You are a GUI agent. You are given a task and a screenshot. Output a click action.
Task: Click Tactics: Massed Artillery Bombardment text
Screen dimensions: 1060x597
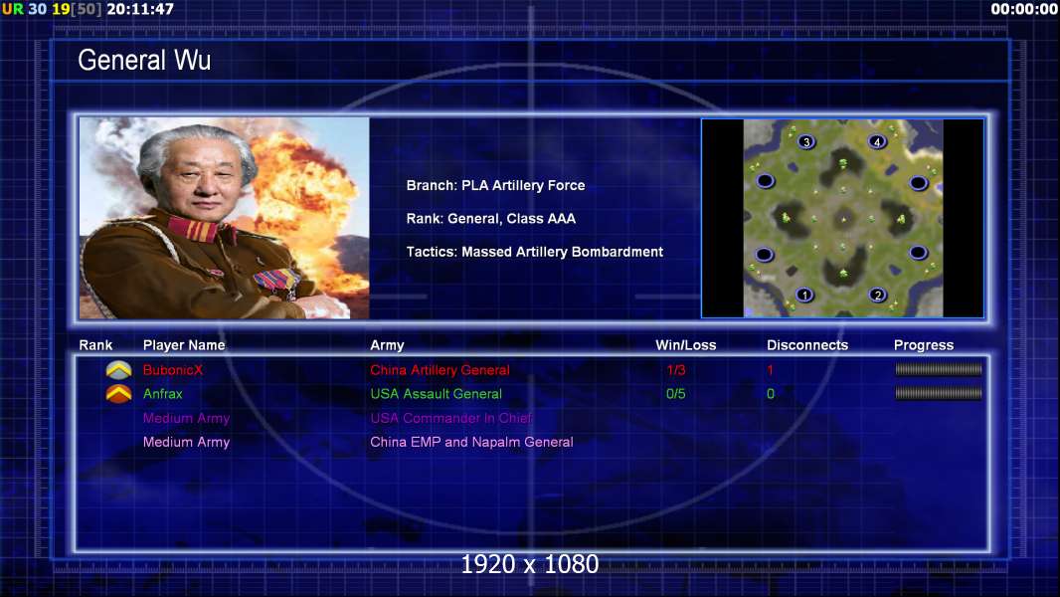coord(535,252)
